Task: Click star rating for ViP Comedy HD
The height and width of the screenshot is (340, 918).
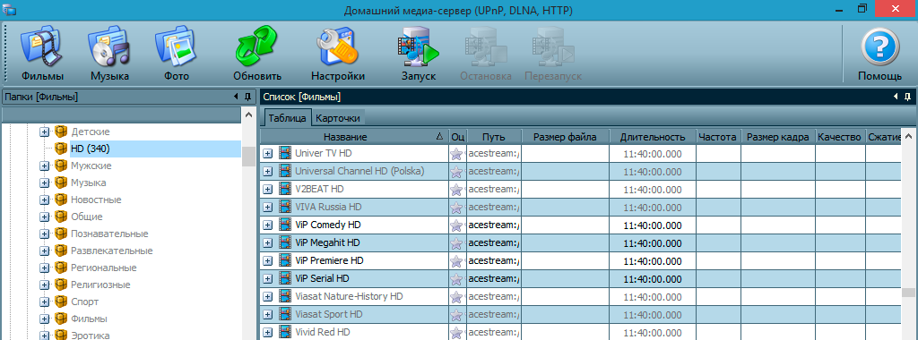Action: point(456,225)
